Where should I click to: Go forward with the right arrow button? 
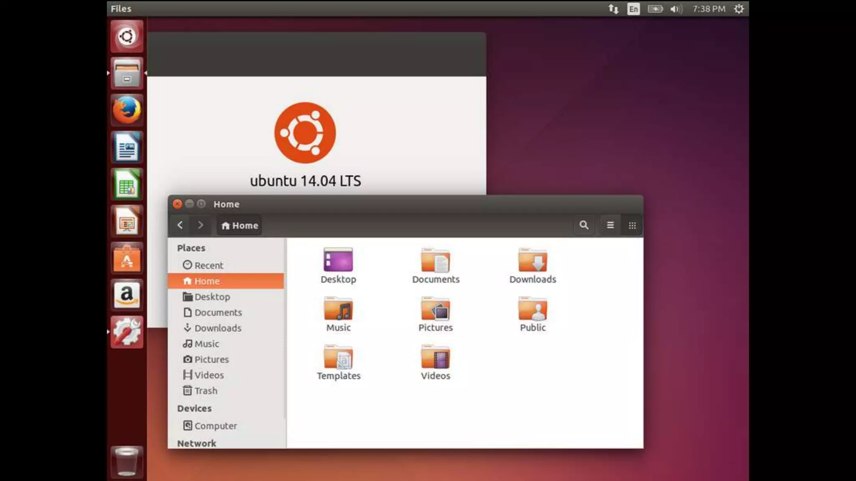pos(201,225)
